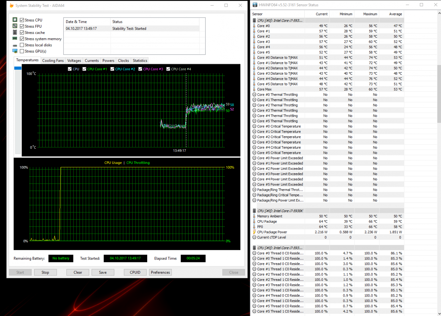Click the green CPU chip icon beside Stress CPU
This screenshot has width=441, height=316.
[15, 20]
